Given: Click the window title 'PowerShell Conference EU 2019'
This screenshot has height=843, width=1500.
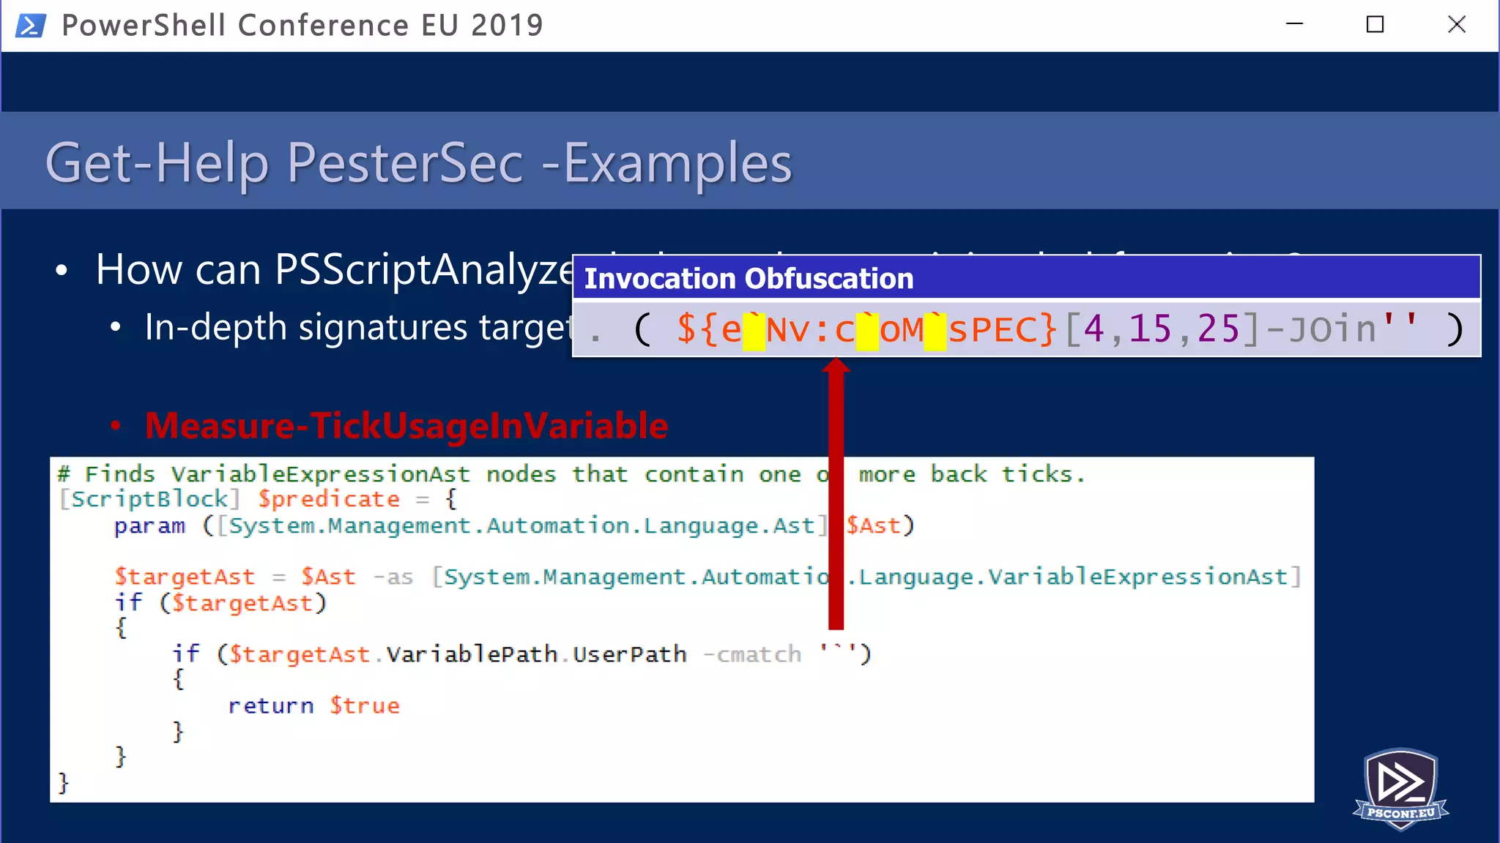Looking at the screenshot, I should [x=302, y=26].
